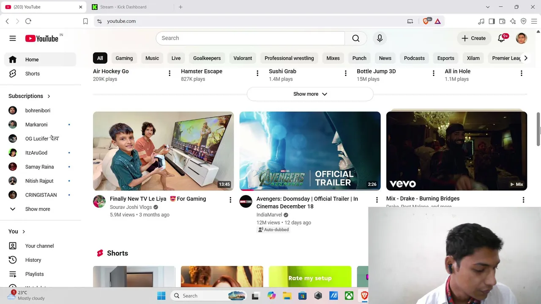This screenshot has width=541, height=304.
Task: Open Playlists in the sidebar
Action: click(40, 274)
